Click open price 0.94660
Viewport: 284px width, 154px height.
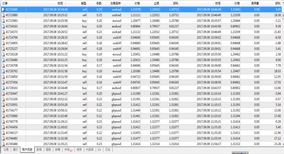point(135,43)
